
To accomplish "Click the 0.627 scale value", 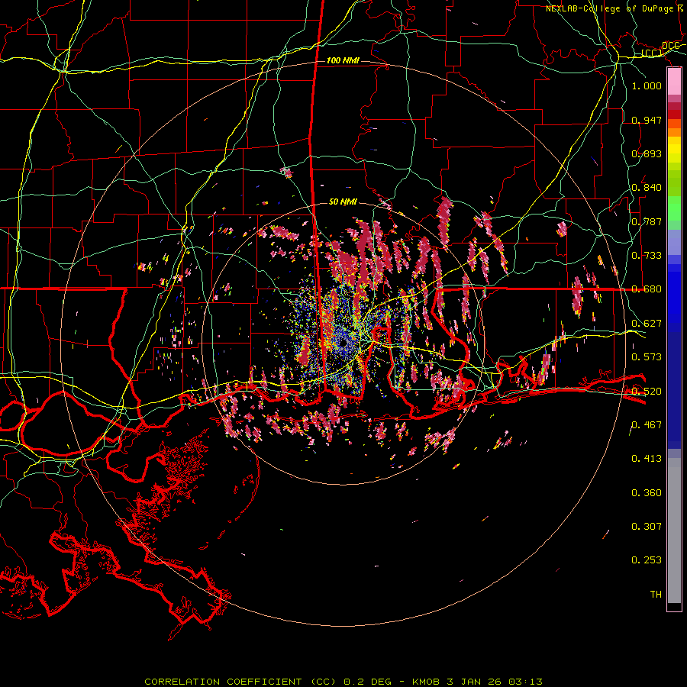I will (647, 324).
